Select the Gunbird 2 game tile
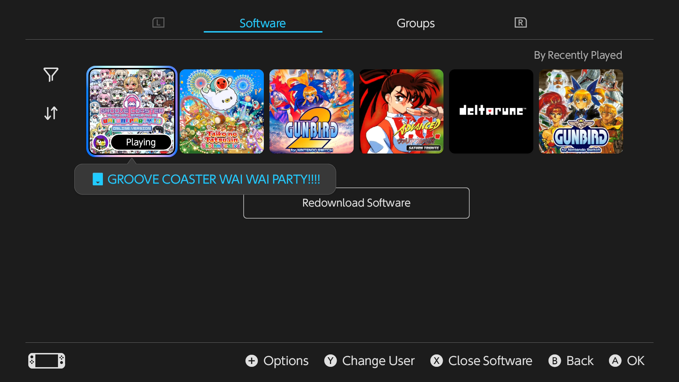The width and height of the screenshot is (679, 382). coord(312,111)
